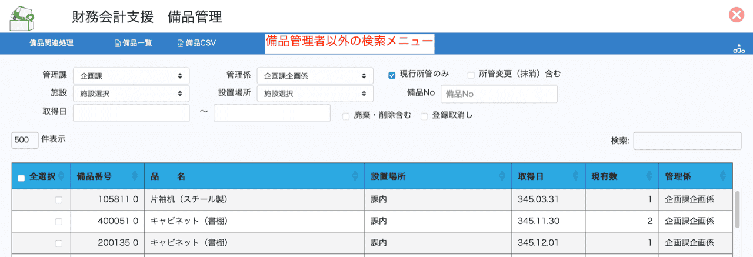Screen dimensions: 753x257
Task: Sort by 取得日 column sort icon
Action: 575,176
